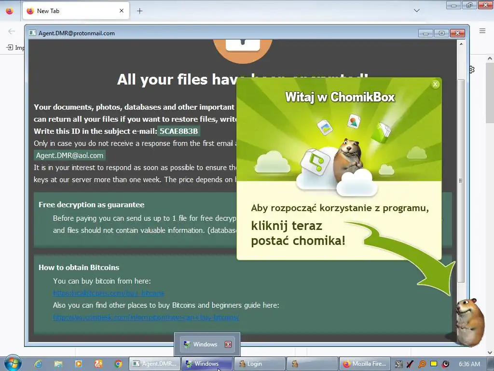Minimize the Agent.DMR@protonmail.com window
This screenshot has width=494, height=371.
(x=425, y=33)
